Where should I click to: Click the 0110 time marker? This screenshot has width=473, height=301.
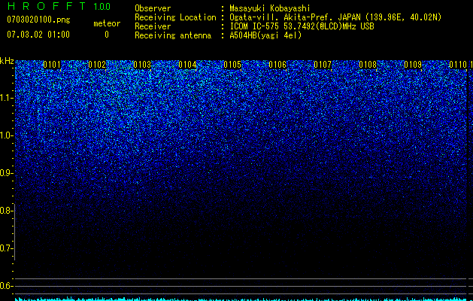[458, 65]
